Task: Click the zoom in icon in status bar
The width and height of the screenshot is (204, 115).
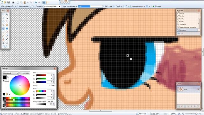Action: 200,114
